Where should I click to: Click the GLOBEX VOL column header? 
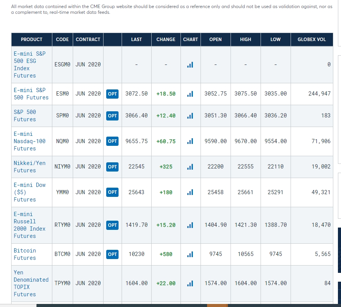pyautogui.click(x=312, y=40)
